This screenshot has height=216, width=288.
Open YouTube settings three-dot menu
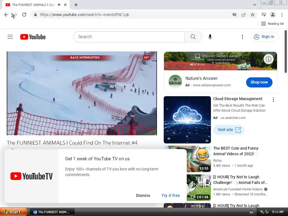coord(242,37)
